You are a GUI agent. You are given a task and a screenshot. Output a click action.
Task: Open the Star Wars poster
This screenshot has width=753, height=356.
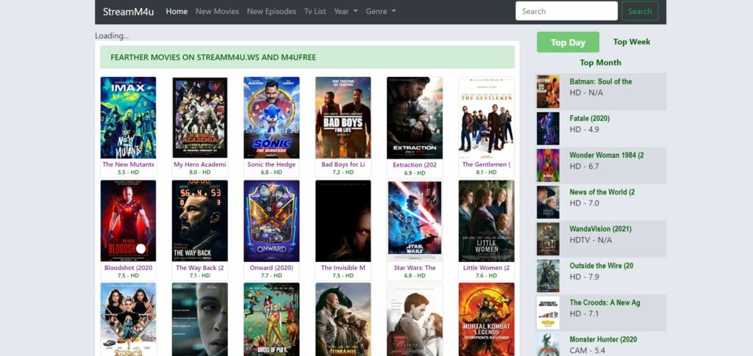(x=415, y=221)
